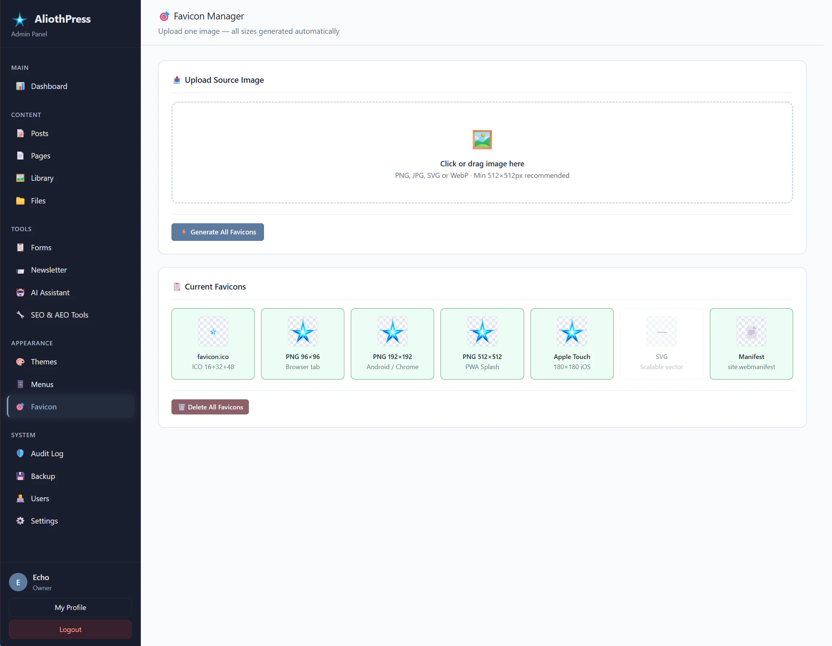Click the Settings gear icon
The height and width of the screenshot is (646, 832).
[20, 521]
